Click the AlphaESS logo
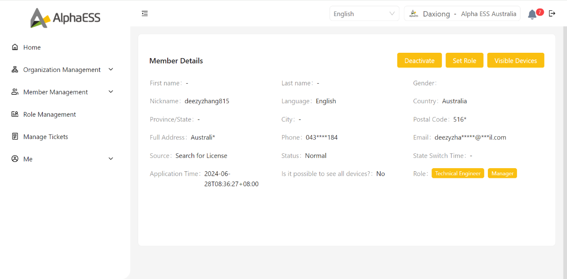 pyautogui.click(x=65, y=18)
